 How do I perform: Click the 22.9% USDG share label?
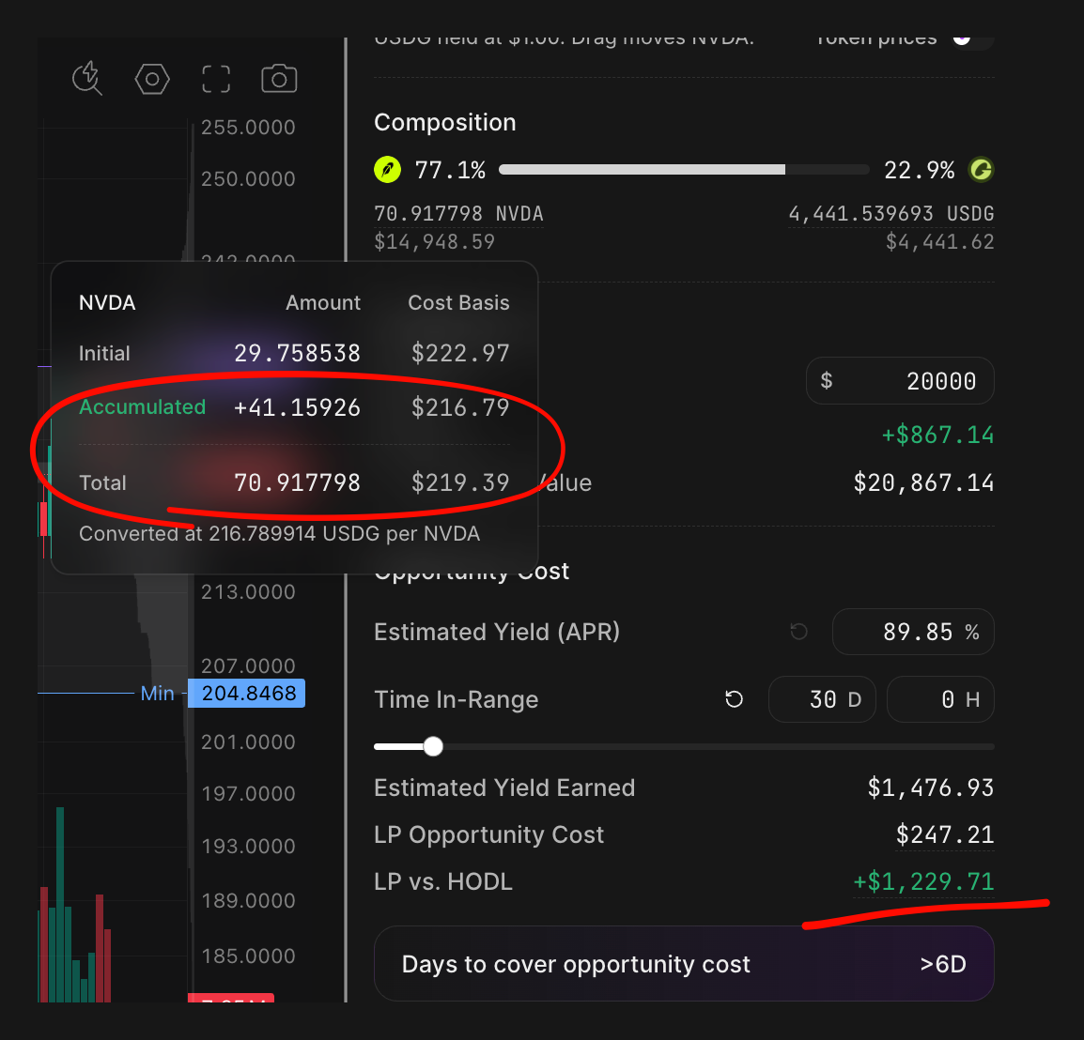click(x=920, y=170)
